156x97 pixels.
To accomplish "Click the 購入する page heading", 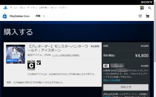I will 18,32.
